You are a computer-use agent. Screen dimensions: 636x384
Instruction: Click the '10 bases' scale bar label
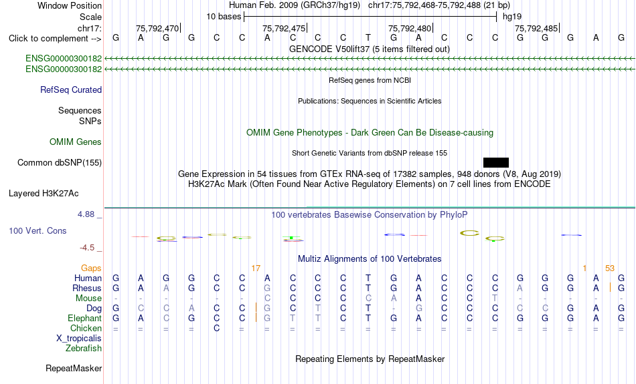pos(224,17)
